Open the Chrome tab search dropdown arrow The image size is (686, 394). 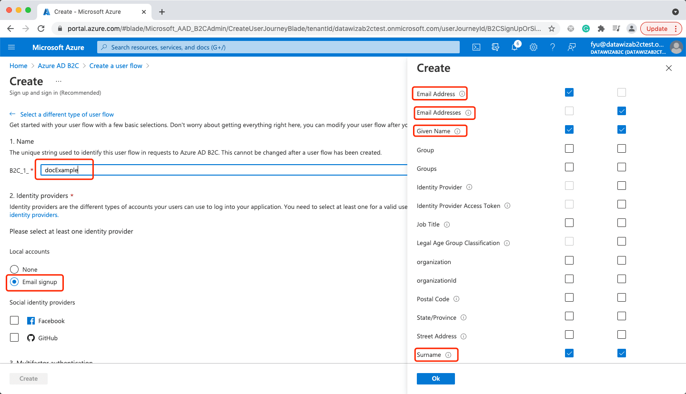coord(675,11)
